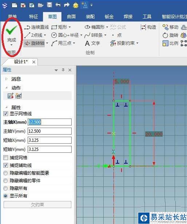This screenshot has width=187, height=224.
Task: Open the 完成 dropdown arrow below finish
Action: tap(12, 45)
